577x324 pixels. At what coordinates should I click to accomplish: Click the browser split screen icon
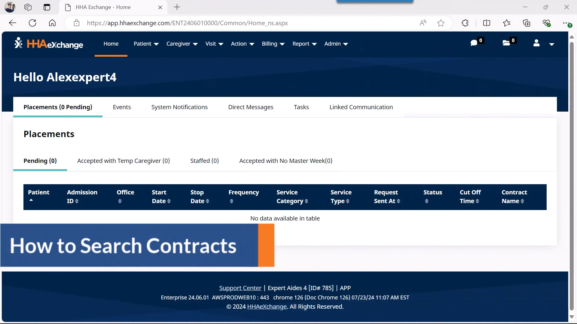[487, 23]
